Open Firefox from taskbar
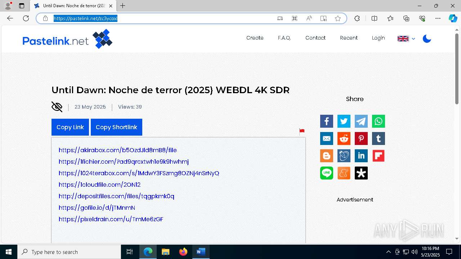 coord(183,252)
